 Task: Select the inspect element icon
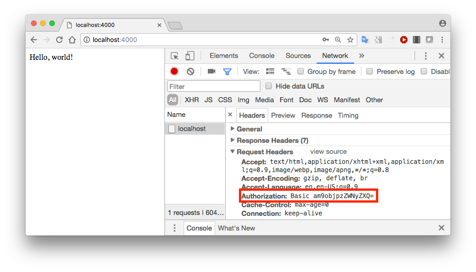(x=174, y=55)
